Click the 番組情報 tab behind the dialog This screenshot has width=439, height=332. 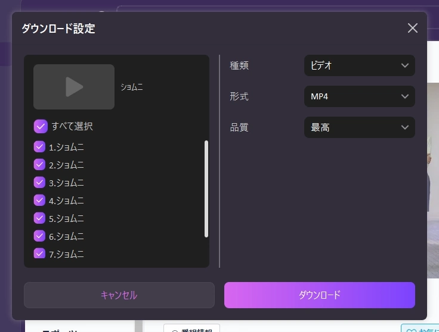coord(191,328)
